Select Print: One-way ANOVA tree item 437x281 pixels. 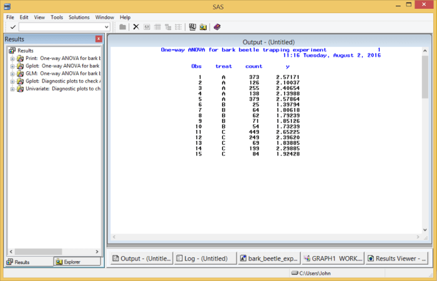pyautogui.click(x=63, y=58)
